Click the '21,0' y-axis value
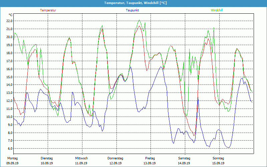The image size is (267, 167). pyautogui.click(x=9, y=29)
